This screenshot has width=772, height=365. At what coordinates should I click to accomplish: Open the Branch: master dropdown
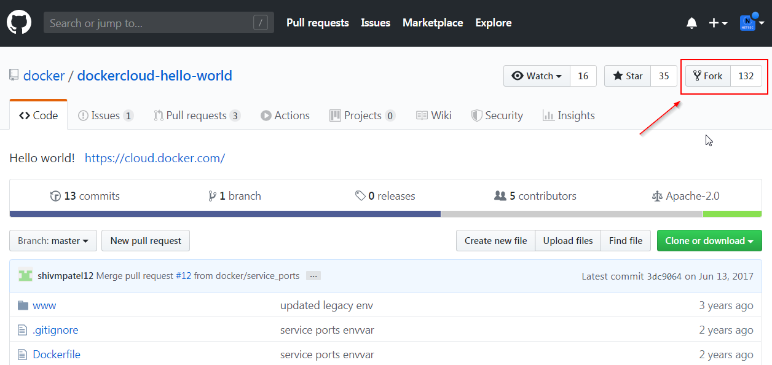[53, 241]
